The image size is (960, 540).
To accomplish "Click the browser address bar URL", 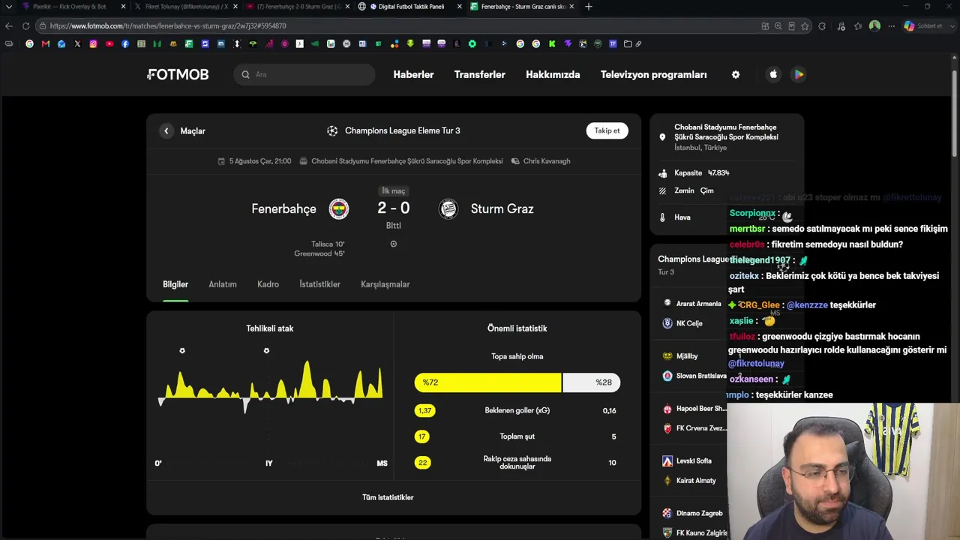I will tap(168, 25).
